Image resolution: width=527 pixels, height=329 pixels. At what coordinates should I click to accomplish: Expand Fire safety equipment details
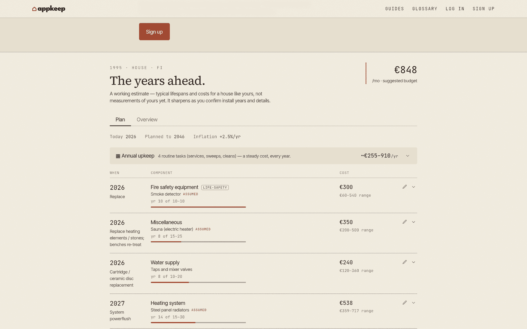414,187
